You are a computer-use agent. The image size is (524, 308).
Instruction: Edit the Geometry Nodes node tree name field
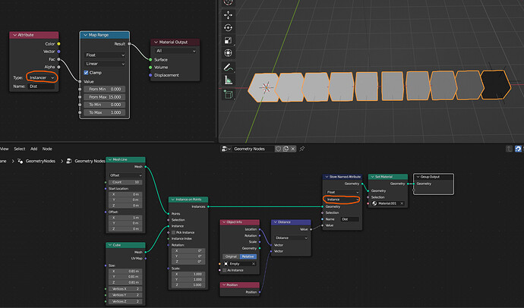pyautogui.click(x=253, y=149)
